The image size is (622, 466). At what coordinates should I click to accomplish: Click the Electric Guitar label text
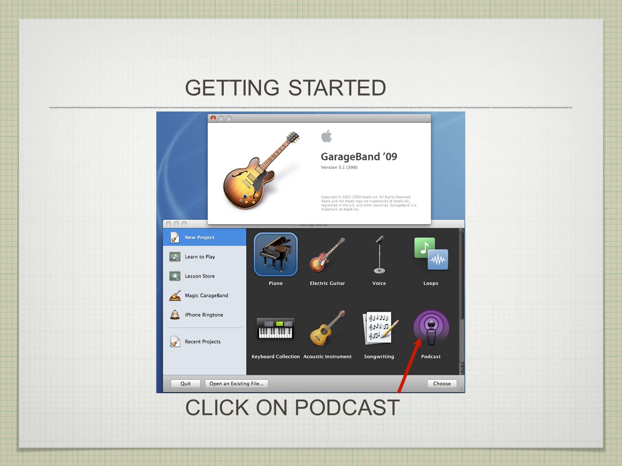point(328,284)
